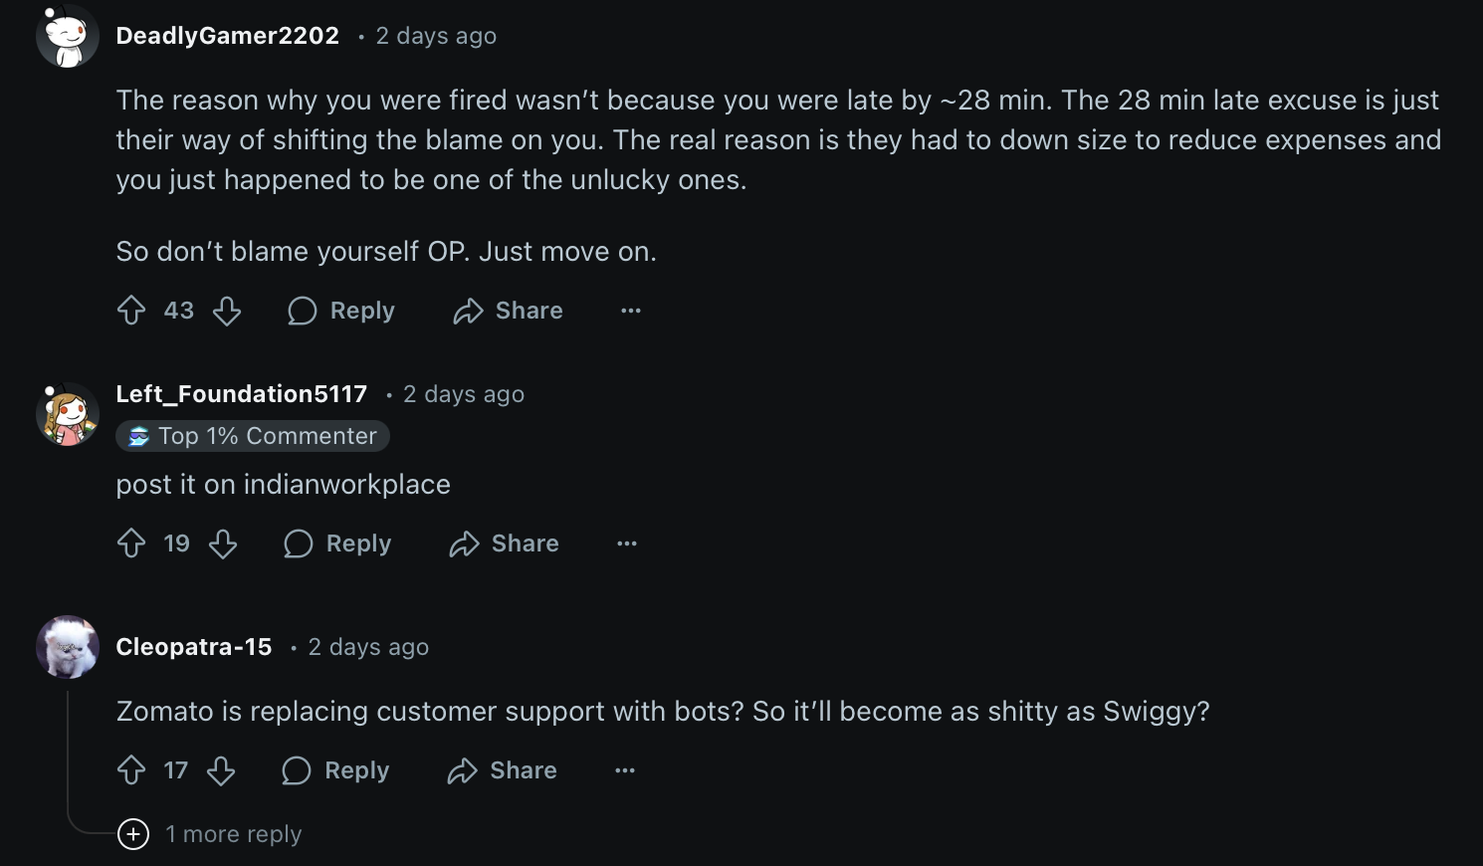
Task: Downvote DeadlyGamer2202's comment
Action: [x=227, y=311]
